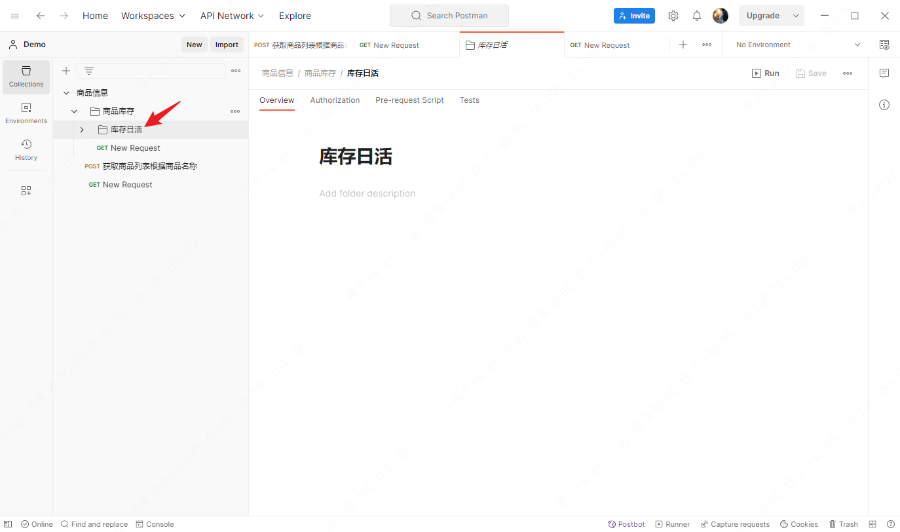The height and width of the screenshot is (532, 900).
Task: Open History in the sidebar
Action: tap(26, 150)
